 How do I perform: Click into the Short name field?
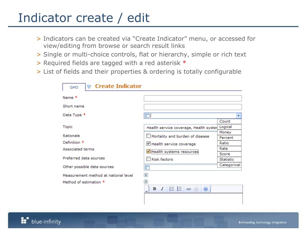coord(193,107)
